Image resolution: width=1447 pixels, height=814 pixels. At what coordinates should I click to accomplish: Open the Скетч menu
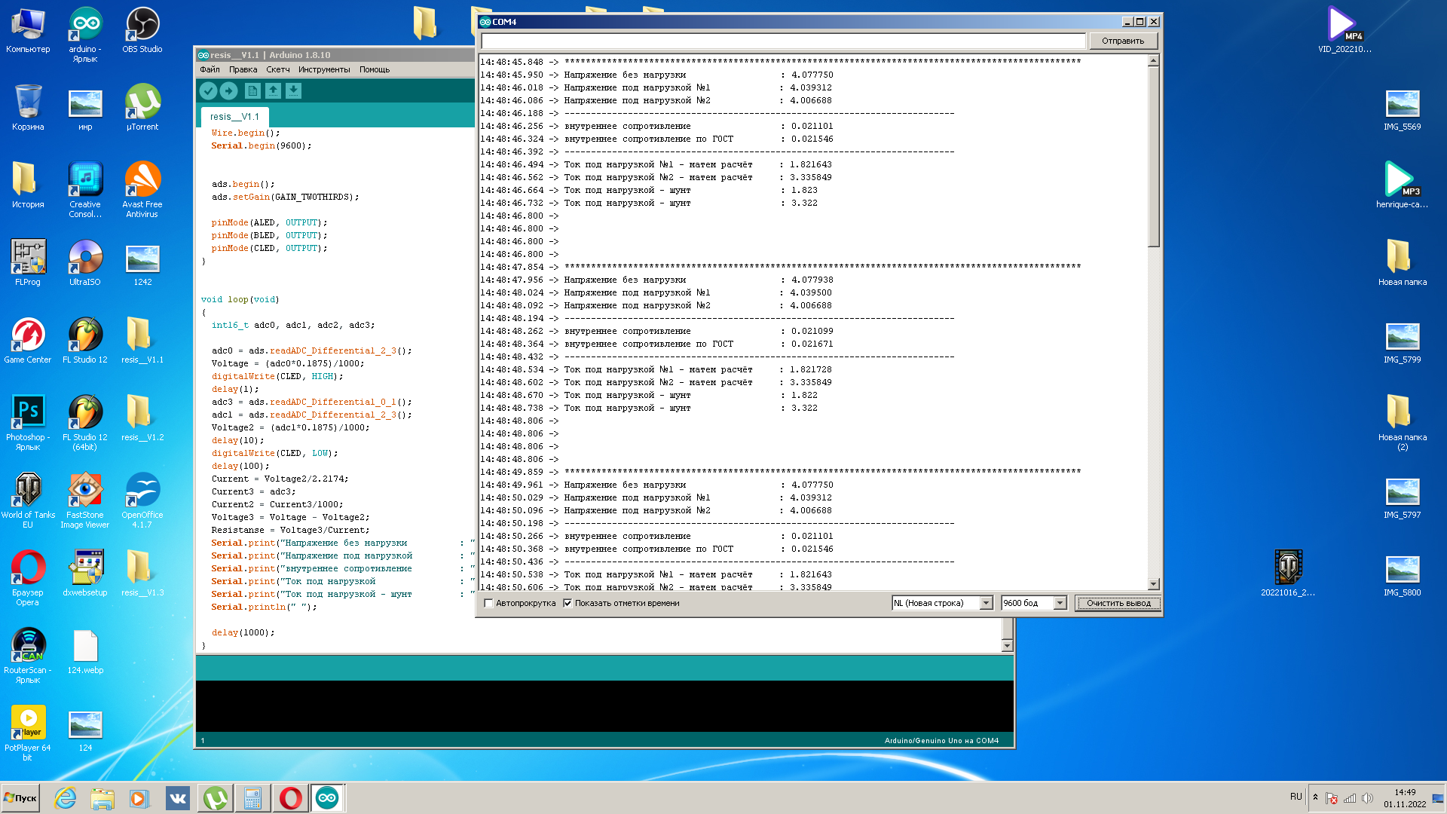(x=277, y=69)
